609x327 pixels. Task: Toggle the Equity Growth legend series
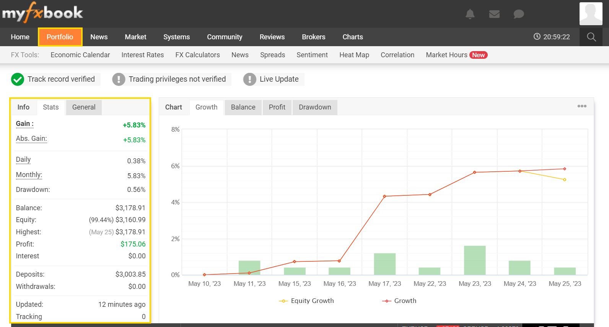306,301
